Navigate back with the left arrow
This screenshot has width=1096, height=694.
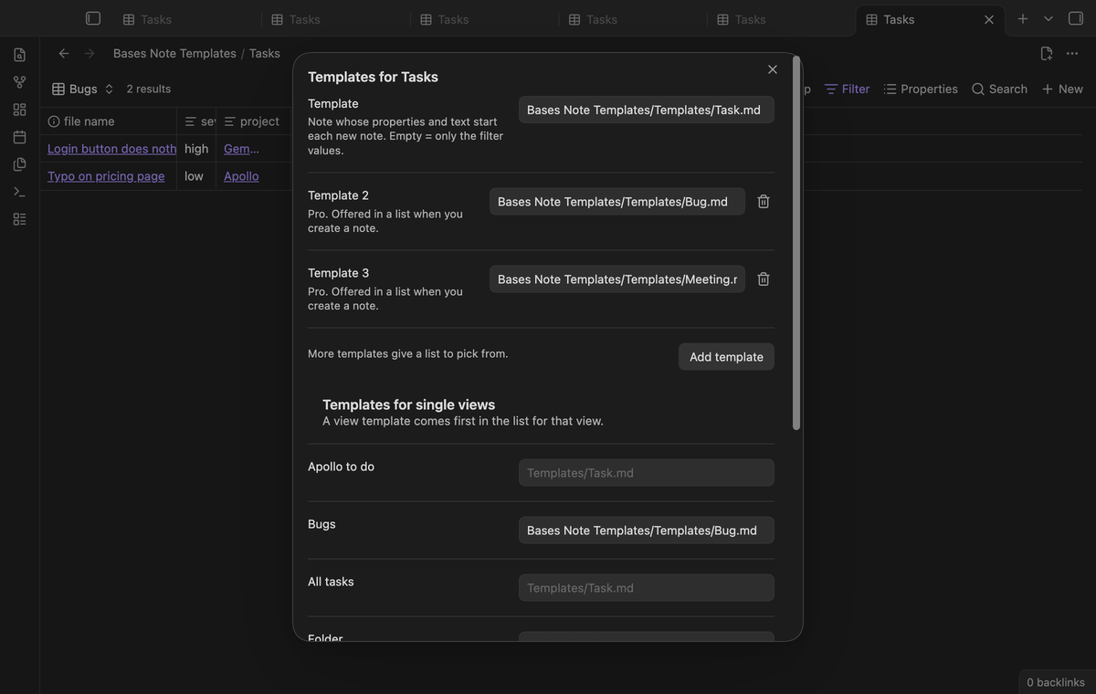pos(64,53)
